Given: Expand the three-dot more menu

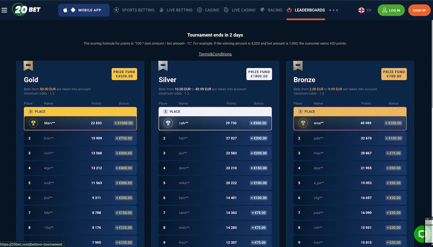Looking at the screenshot, I should (x=333, y=10).
